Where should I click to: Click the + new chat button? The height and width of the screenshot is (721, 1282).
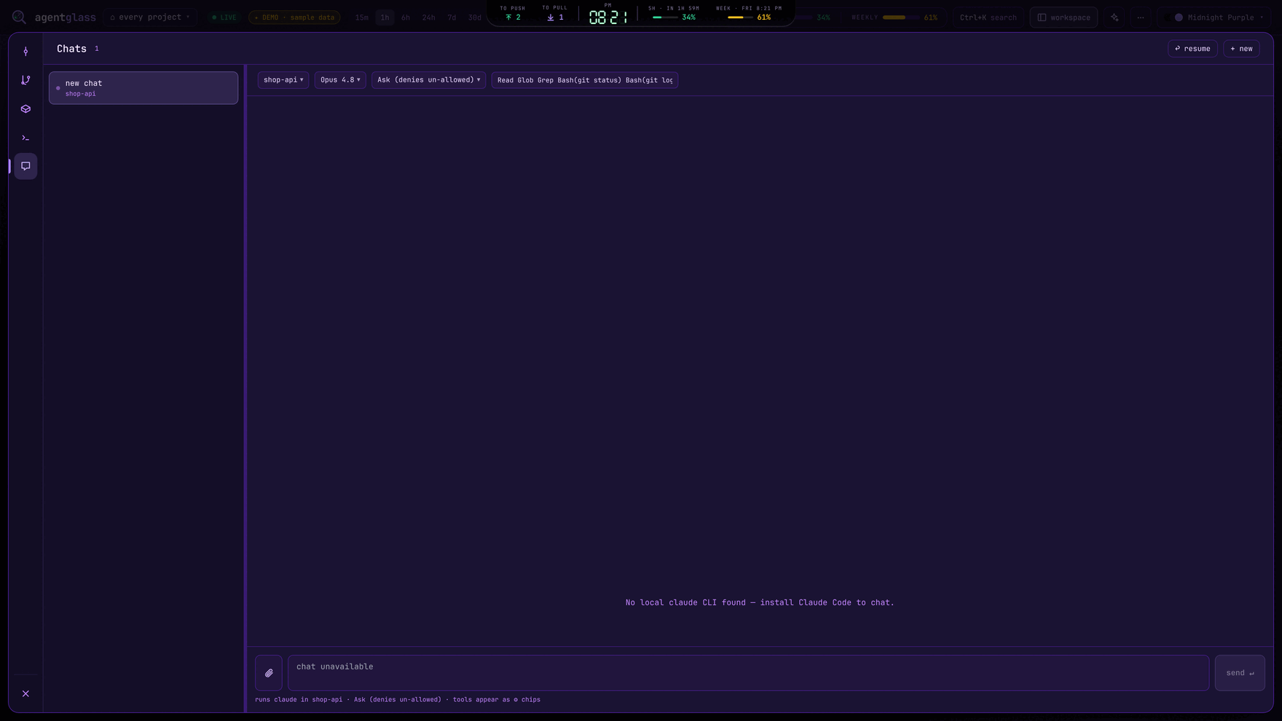coord(1241,49)
